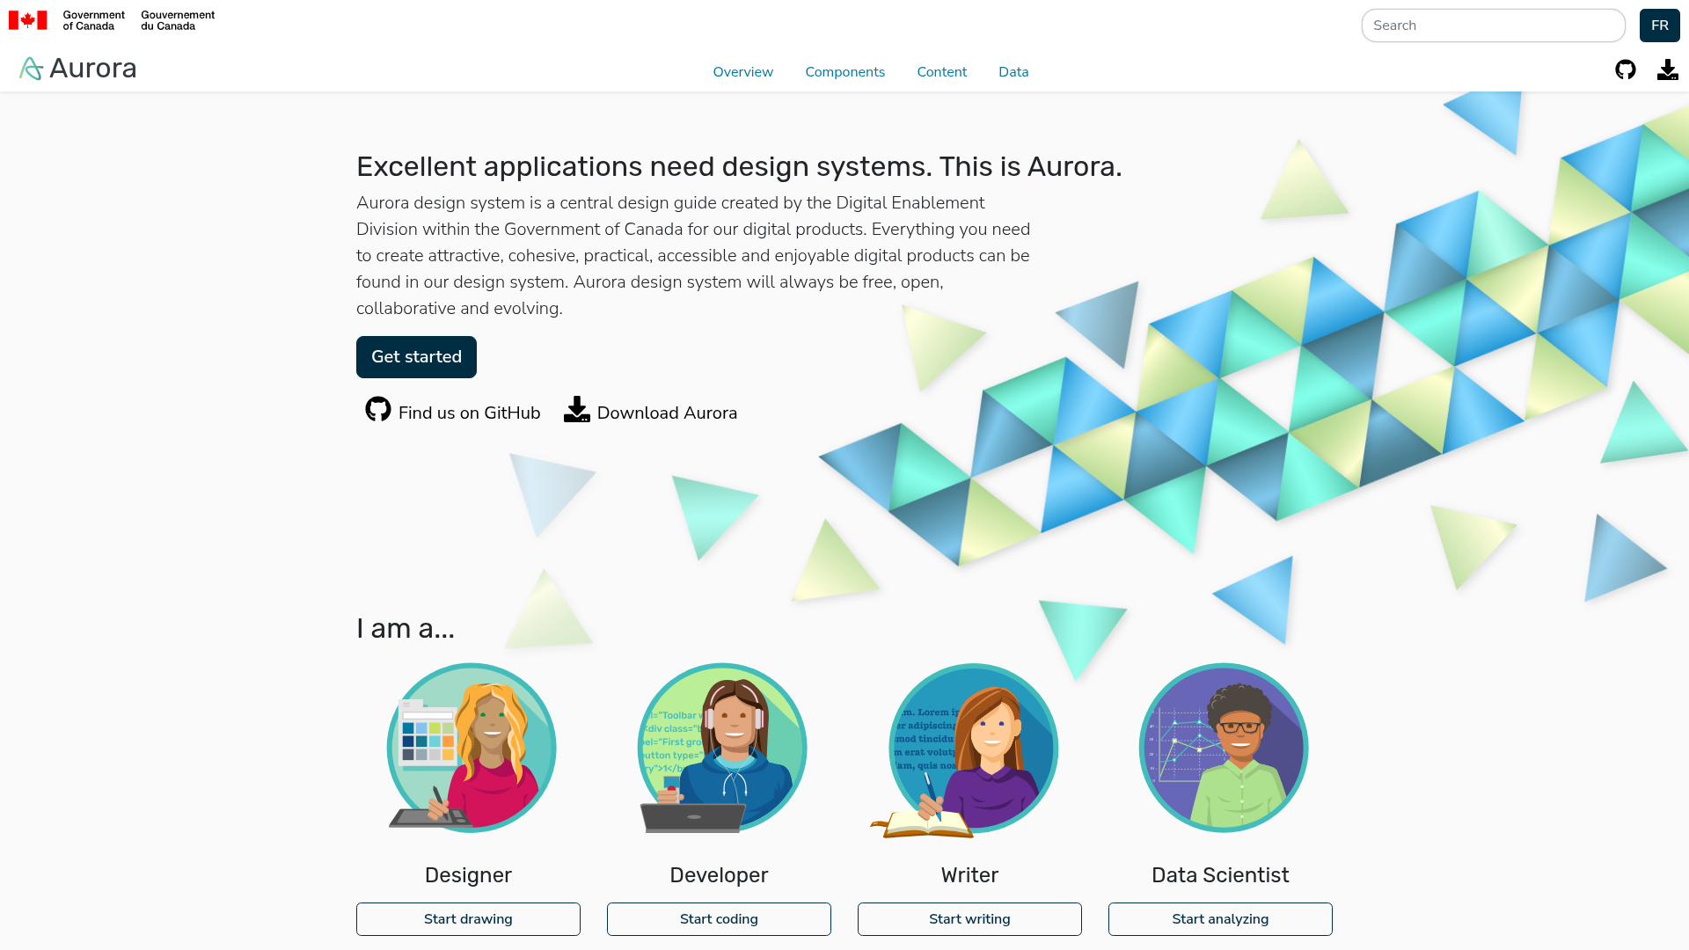Select the Designer avatar illustration
Viewport: 1689px width, 950px height.
click(472, 748)
